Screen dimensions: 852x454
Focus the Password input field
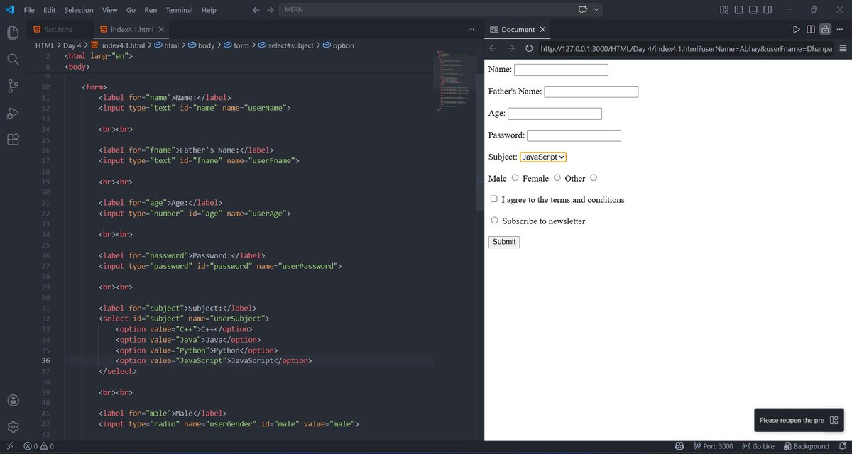(574, 135)
